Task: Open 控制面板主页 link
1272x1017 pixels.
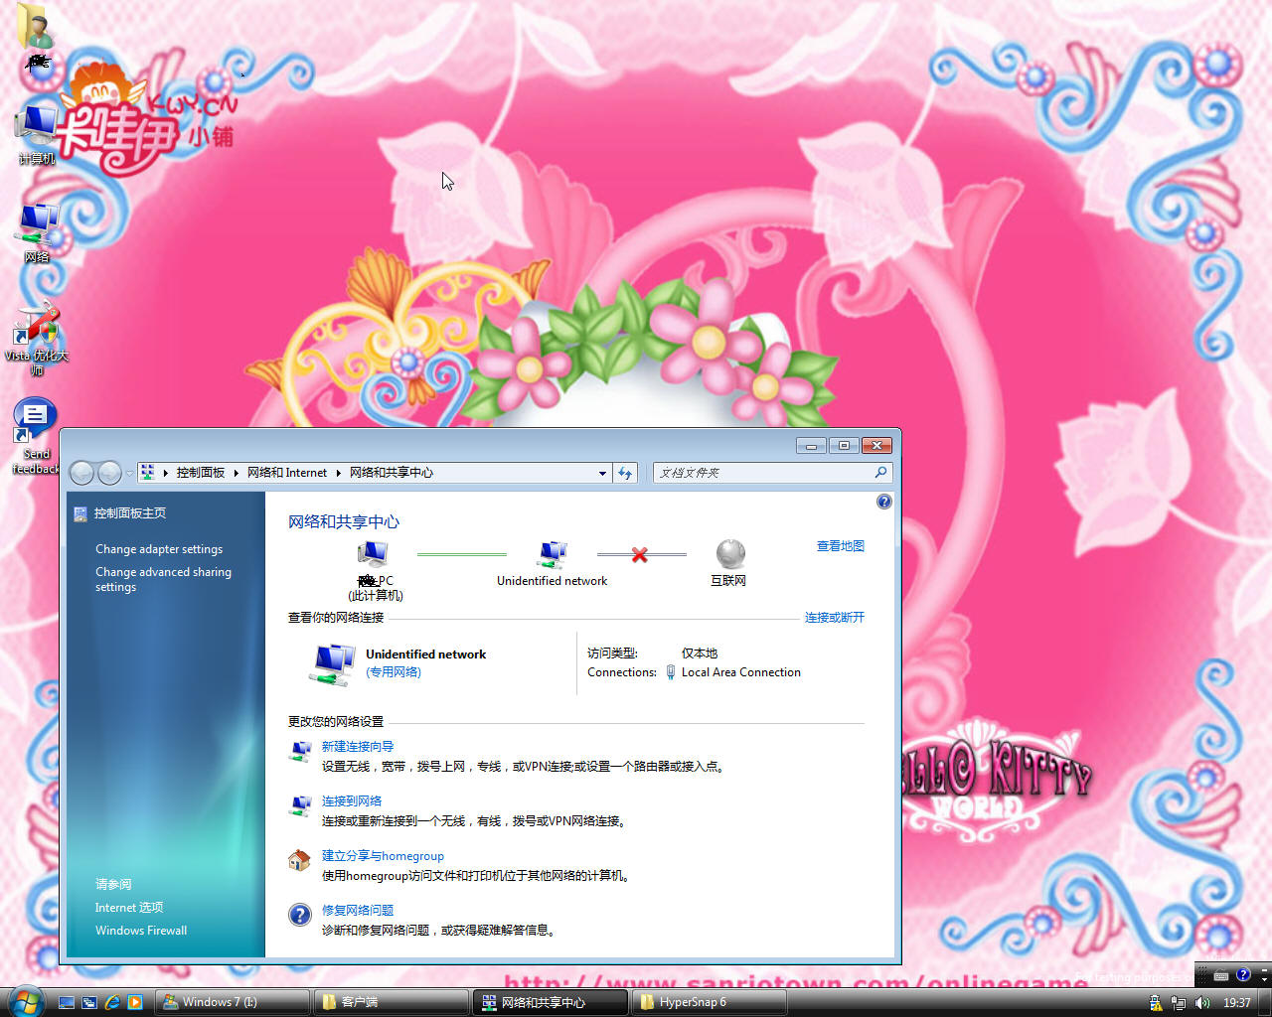Action: click(x=130, y=513)
